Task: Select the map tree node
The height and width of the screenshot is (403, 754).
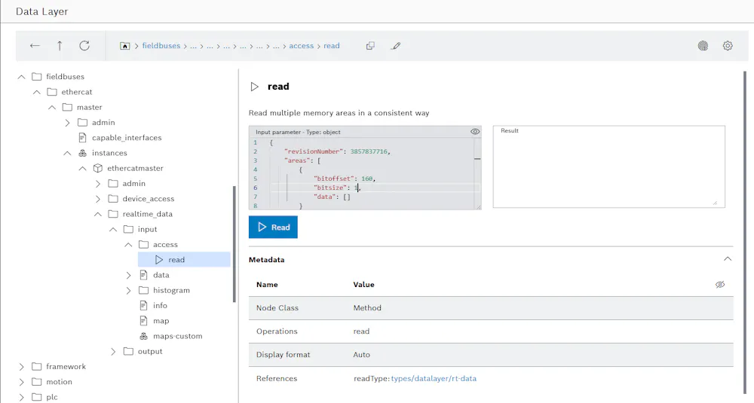Action: point(161,321)
